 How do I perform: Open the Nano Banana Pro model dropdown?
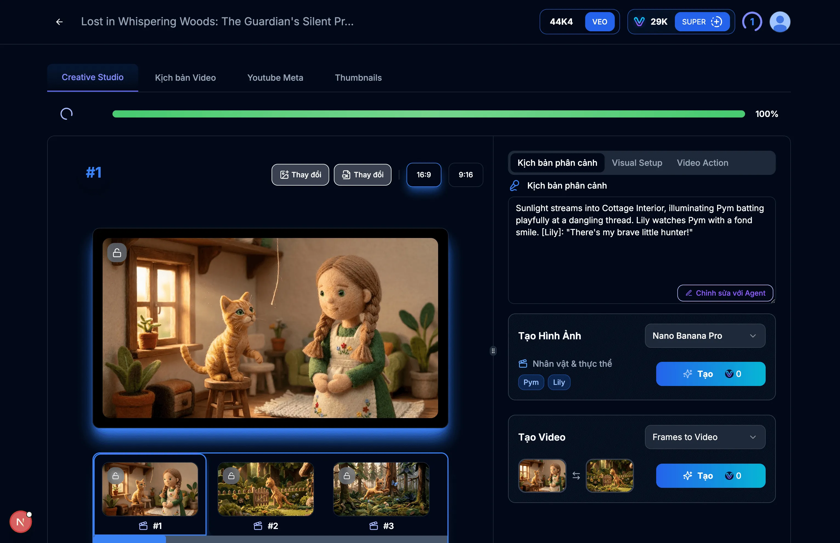click(705, 336)
